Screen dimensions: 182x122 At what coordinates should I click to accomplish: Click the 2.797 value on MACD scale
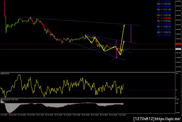coord(177,99)
